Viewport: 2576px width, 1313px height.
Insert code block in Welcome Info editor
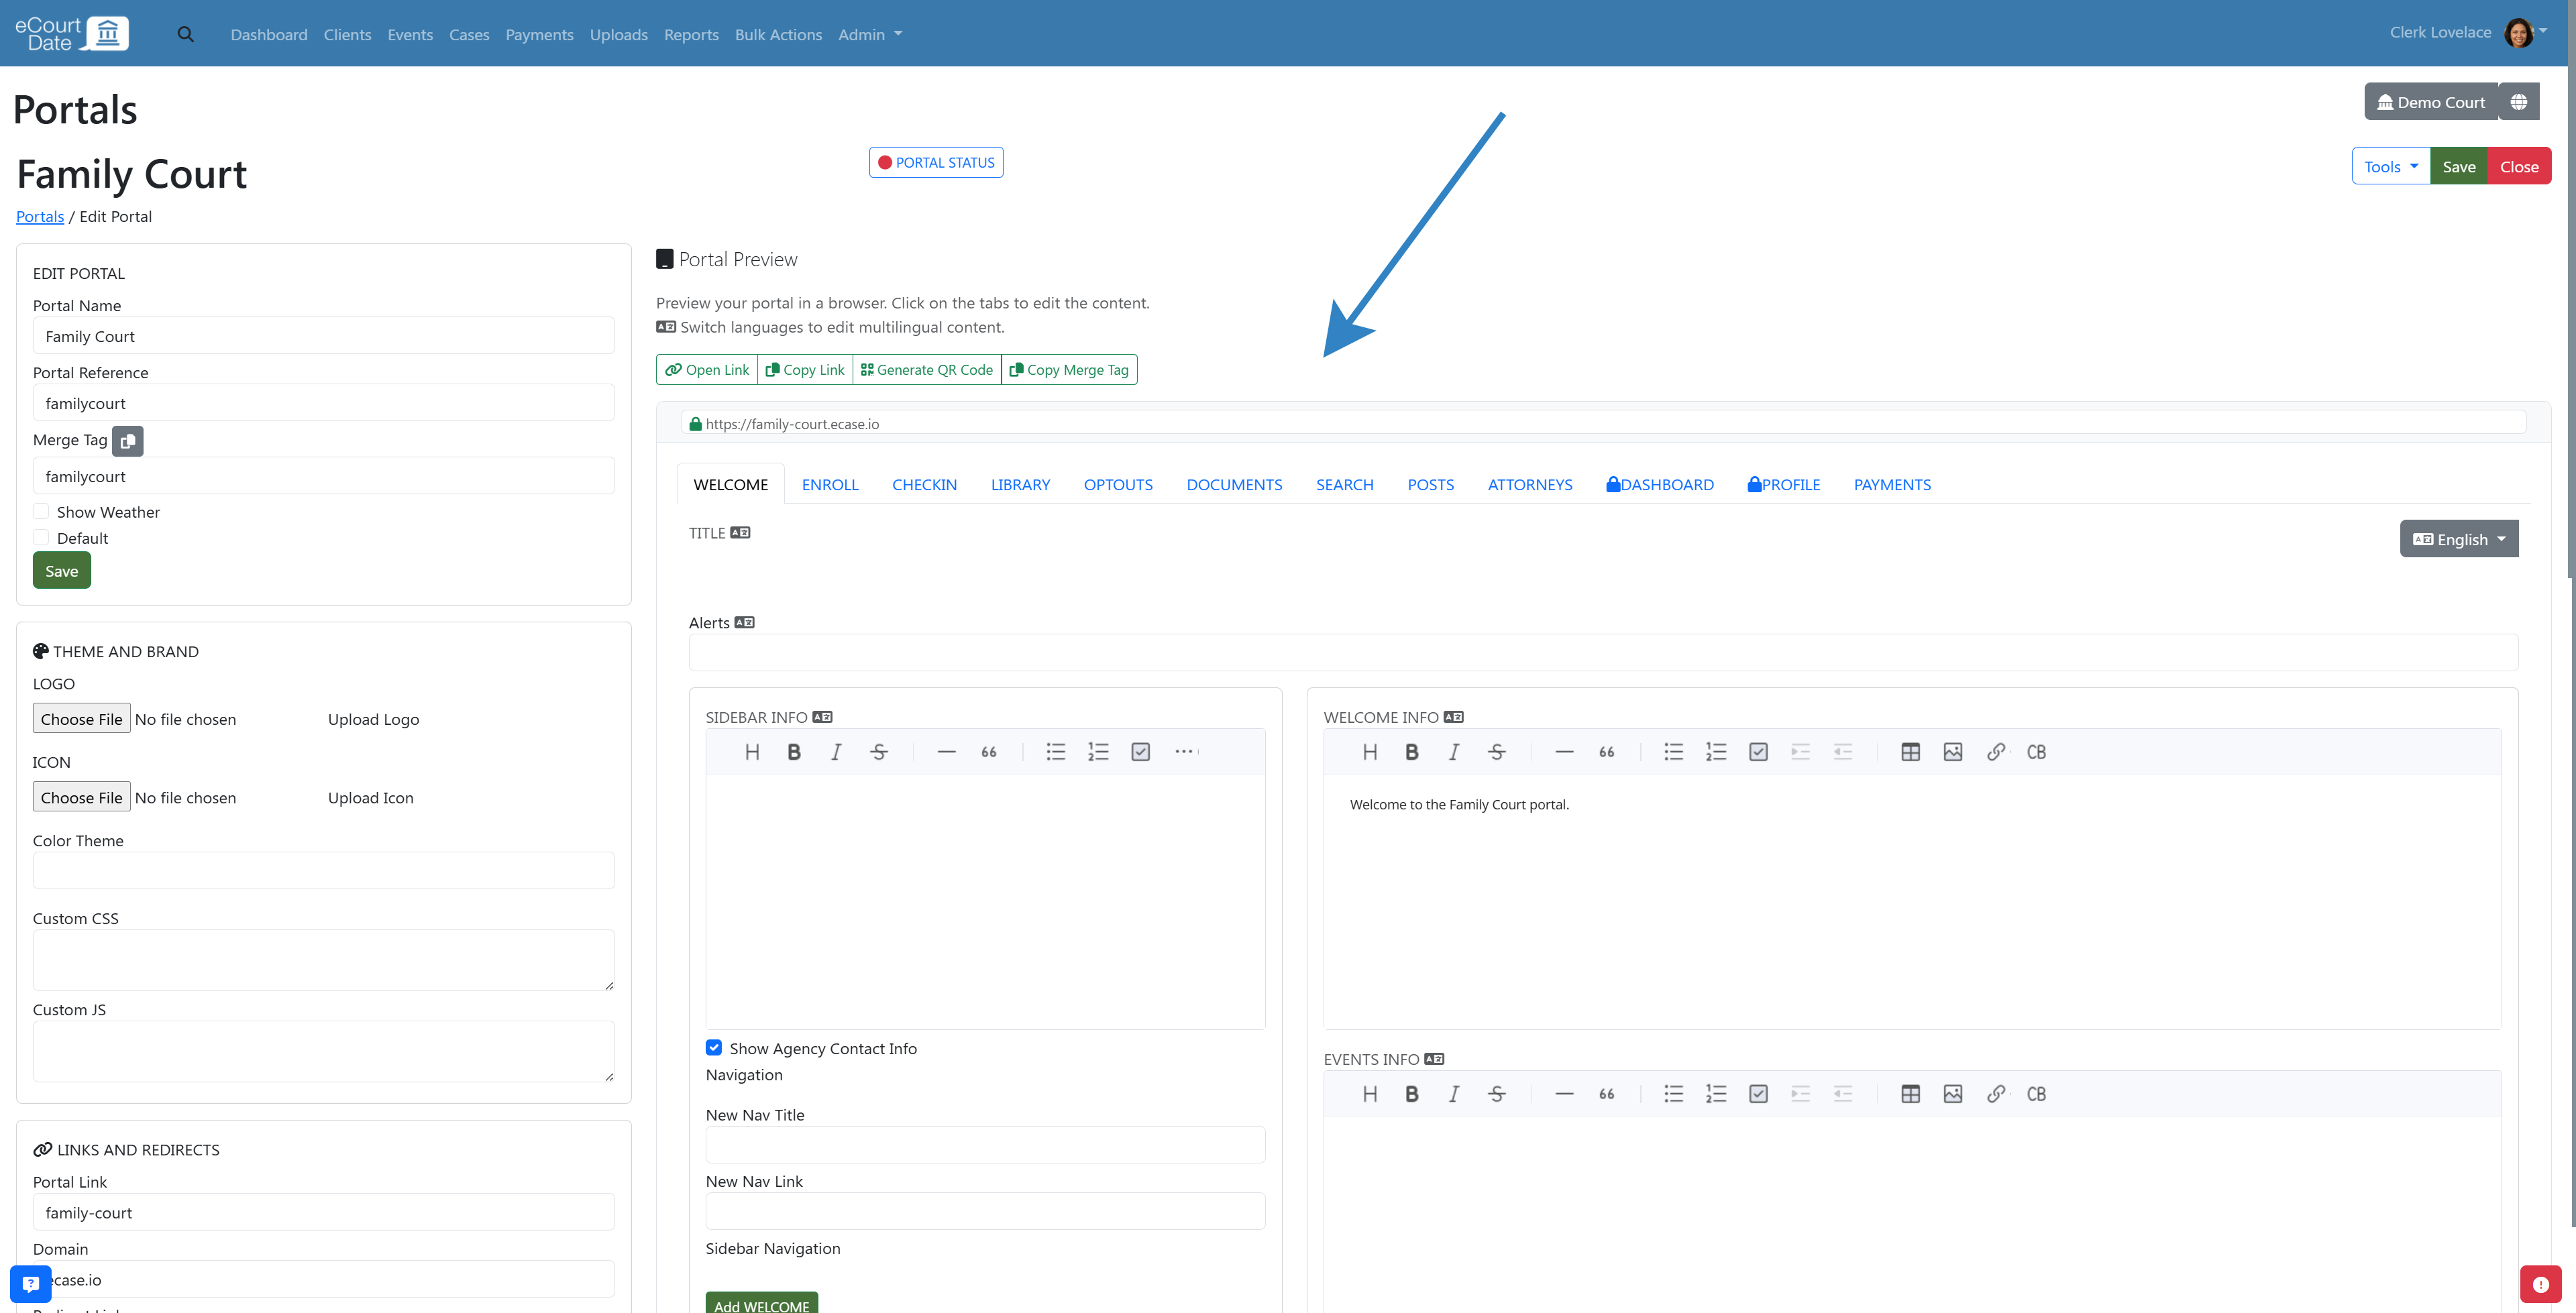pos(2036,752)
